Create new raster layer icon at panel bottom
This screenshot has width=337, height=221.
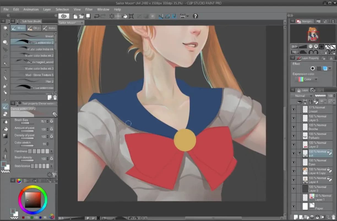[x=296, y=217]
